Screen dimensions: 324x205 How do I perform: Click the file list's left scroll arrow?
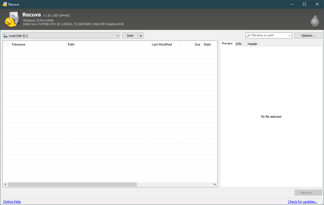point(5,185)
